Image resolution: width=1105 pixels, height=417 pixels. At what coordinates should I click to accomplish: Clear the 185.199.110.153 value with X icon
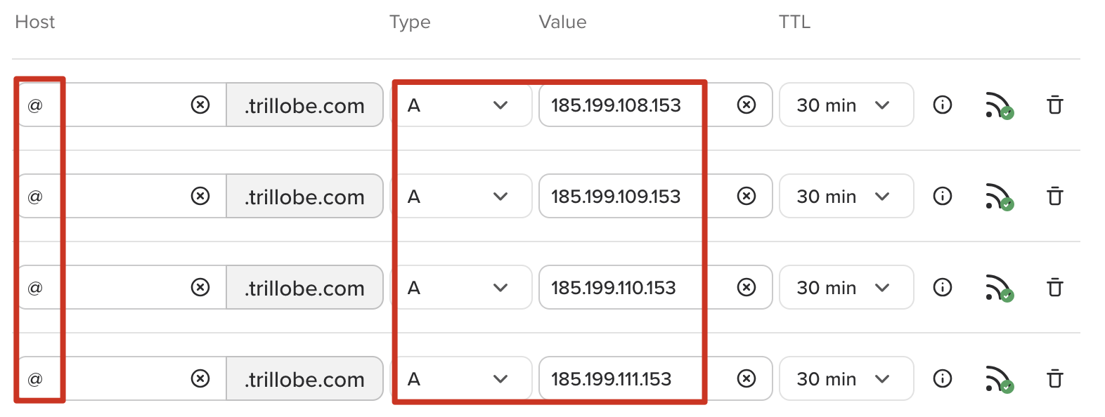tap(746, 288)
